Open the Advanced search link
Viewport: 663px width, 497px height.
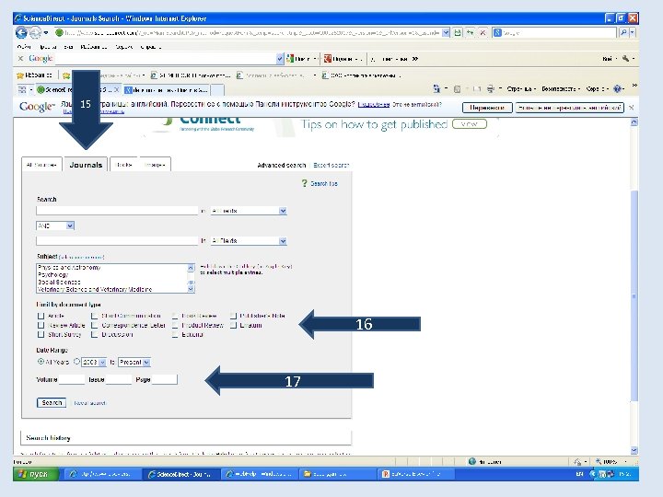click(281, 166)
